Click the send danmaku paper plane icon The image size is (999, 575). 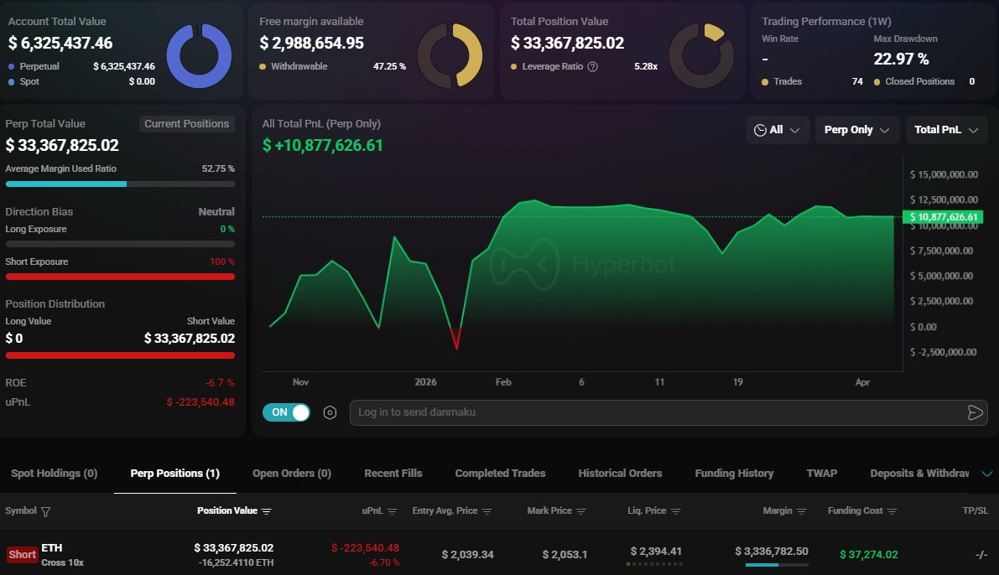click(974, 412)
